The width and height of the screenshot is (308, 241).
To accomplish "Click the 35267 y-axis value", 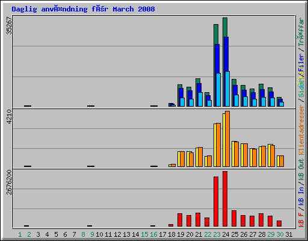I will pyautogui.click(x=9, y=26).
